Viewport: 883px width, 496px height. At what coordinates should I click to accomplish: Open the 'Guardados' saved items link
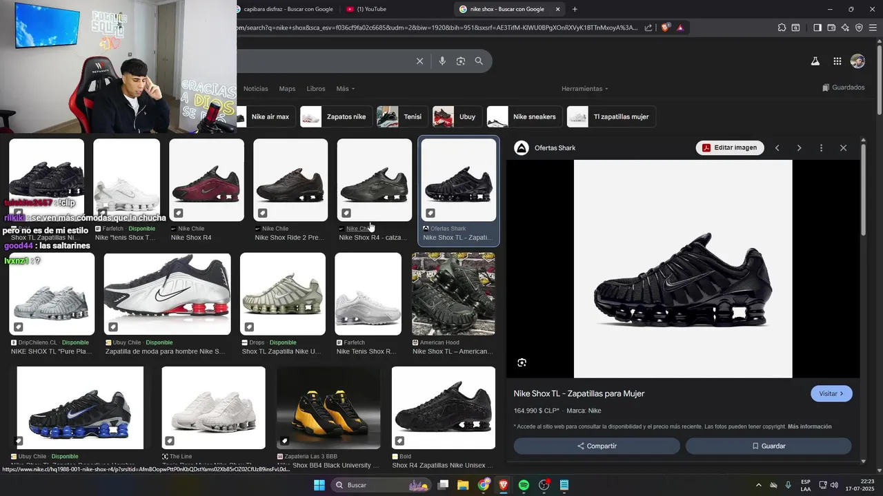point(843,87)
